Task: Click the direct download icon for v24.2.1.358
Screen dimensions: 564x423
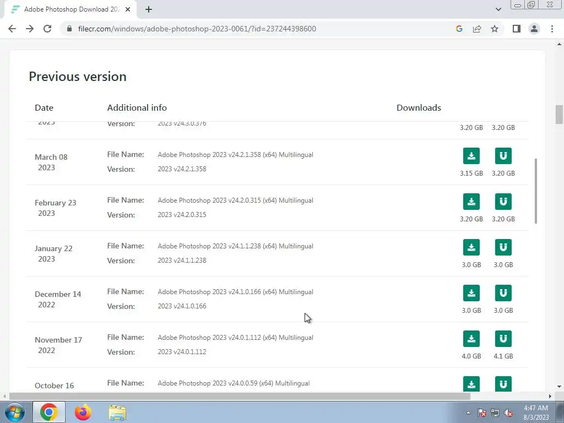Action: click(471, 156)
